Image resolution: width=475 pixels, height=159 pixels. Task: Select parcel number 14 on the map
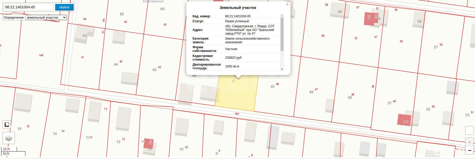[x=55, y=134]
